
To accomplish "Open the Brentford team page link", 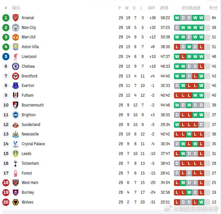I will (x=29, y=76).
